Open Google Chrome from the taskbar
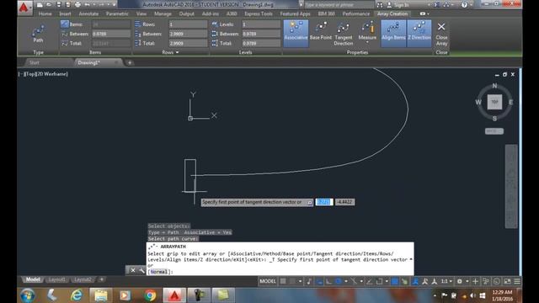Viewport: 539px width, 303px height. [150, 295]
